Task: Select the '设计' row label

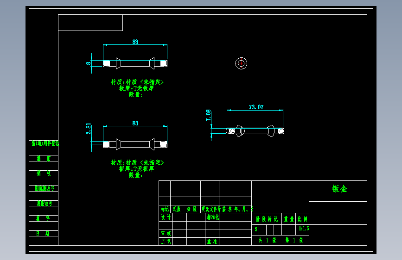Action: pyautogui.click(x=166, y=217)
